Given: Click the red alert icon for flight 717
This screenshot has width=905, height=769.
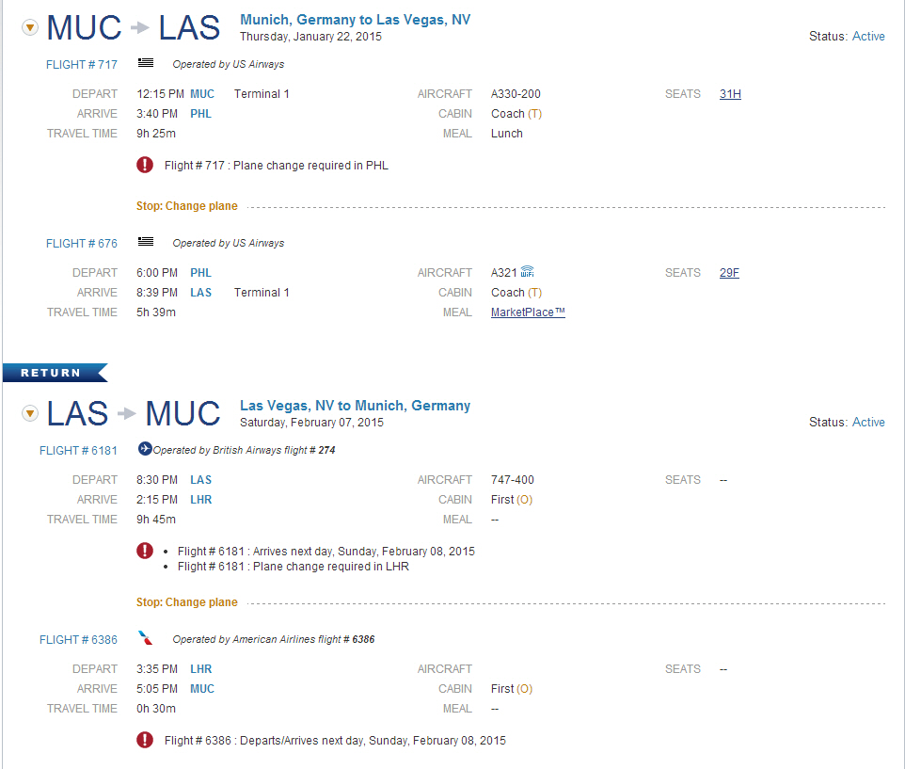Looking at the screenshot, I should (x=145, y=165).
